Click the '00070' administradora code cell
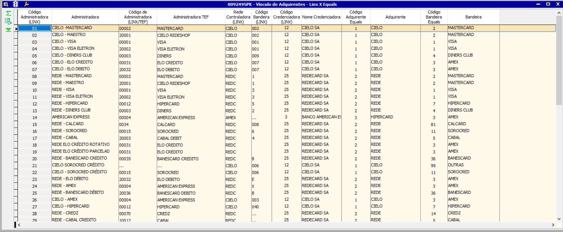The height and width of the screenshot is (232, 563). point(138,214)
